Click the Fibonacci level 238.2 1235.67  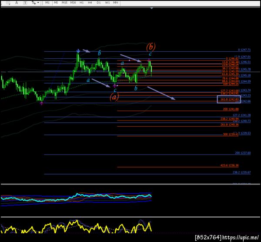point(241,172)
